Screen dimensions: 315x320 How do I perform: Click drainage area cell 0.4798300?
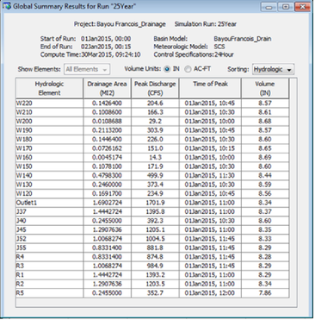click(107, 176)
